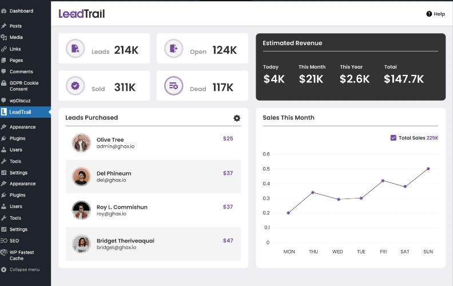Open GDPR Cookie Consent lock icon
Image resolution: width=453 pixels, height=286 pixels.
pos(3,83)
